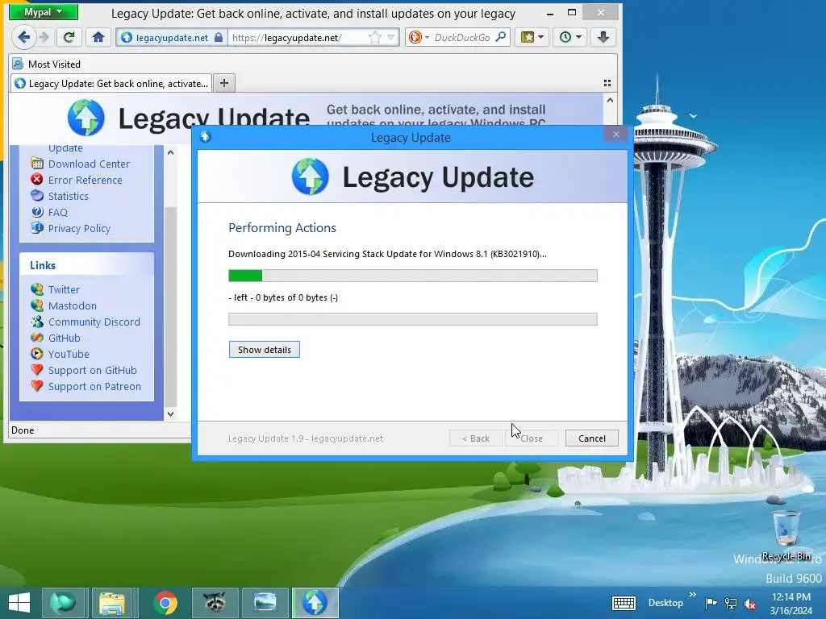Click the picture app taskbar icon

(265, 603)
